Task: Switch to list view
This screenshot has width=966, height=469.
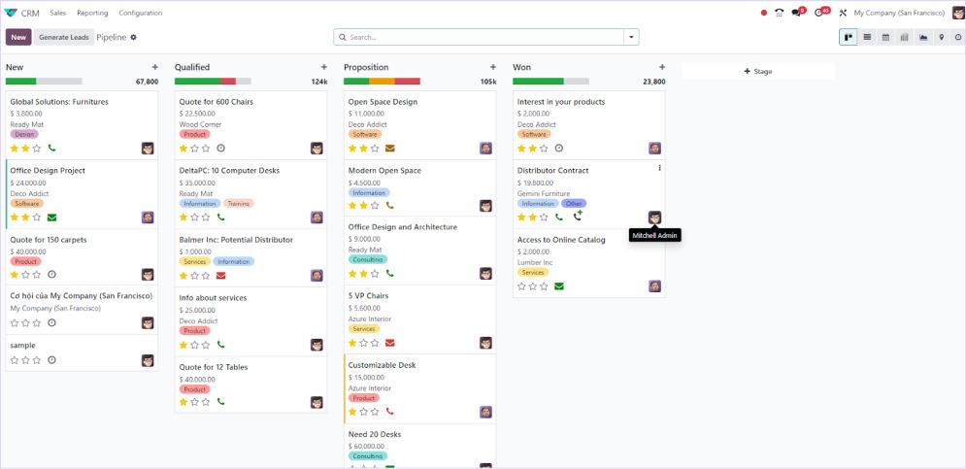Action: coord(867,37)
